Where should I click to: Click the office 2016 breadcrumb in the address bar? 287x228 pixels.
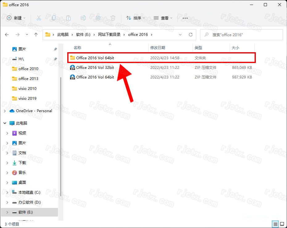point(138,35)
